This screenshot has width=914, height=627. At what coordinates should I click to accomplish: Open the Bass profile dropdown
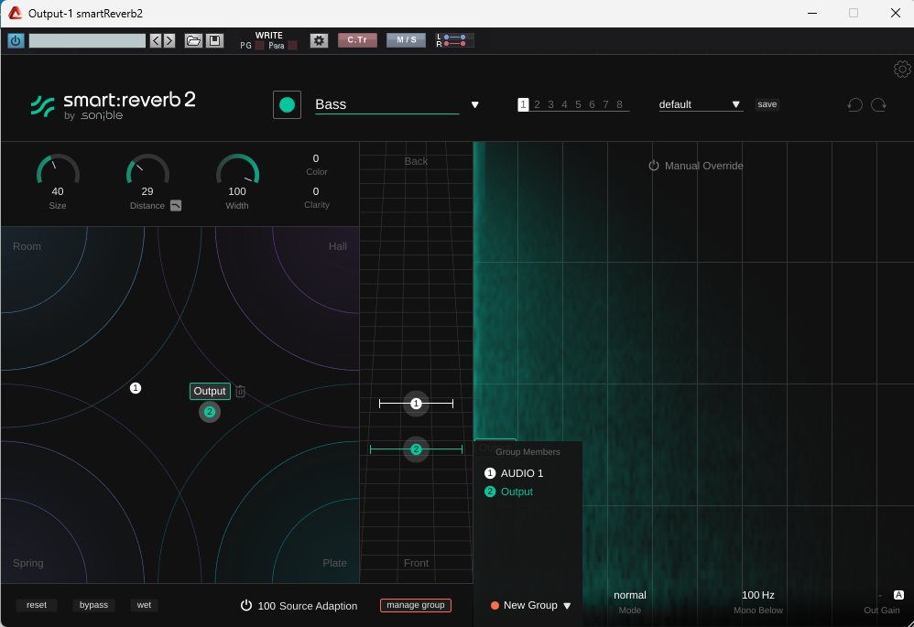coord(387,104)
